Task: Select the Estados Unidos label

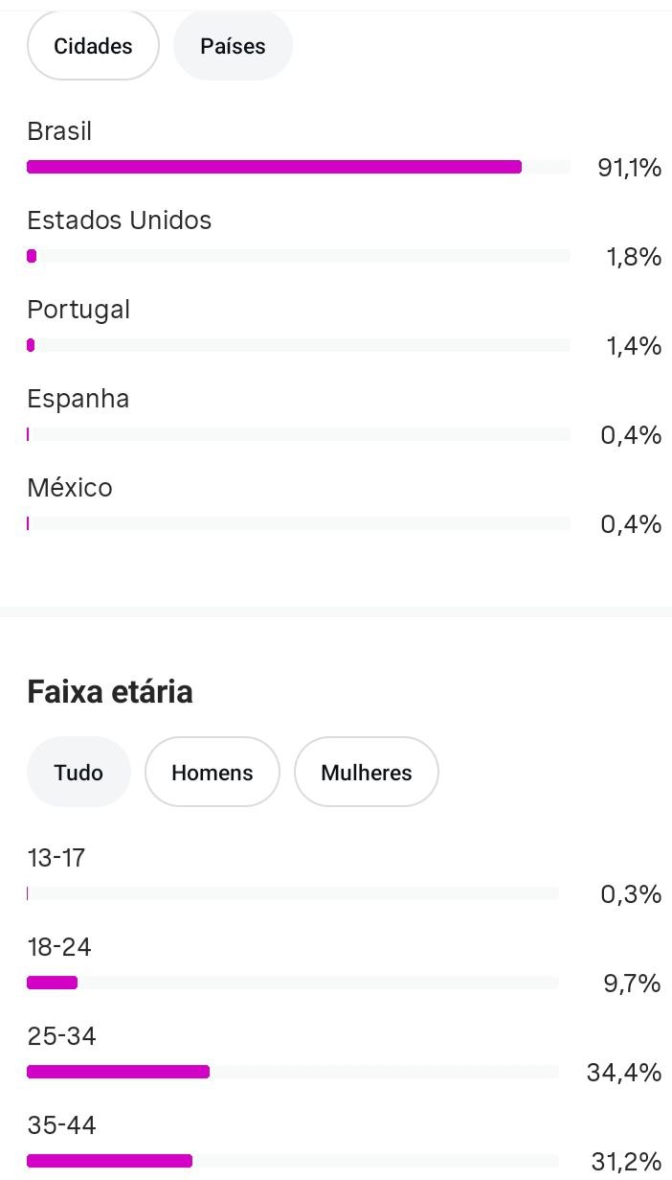Action: click(x=119, y=220)
